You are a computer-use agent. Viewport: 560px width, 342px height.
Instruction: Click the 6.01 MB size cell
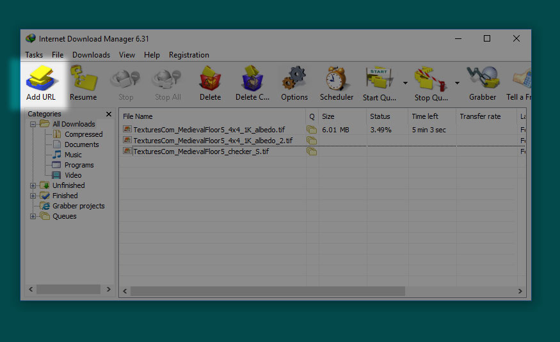335,130
